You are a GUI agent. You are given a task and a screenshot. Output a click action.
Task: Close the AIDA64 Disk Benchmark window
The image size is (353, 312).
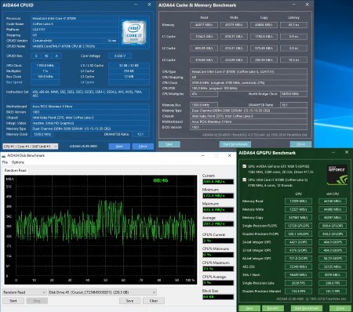pyautogui.click(x=230, y=155)
